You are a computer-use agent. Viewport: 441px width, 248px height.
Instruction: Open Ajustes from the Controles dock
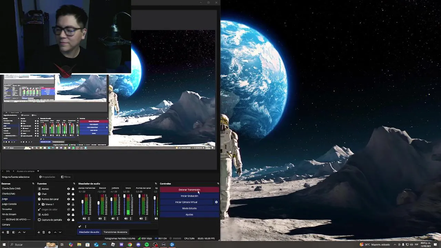click(189, 215)
